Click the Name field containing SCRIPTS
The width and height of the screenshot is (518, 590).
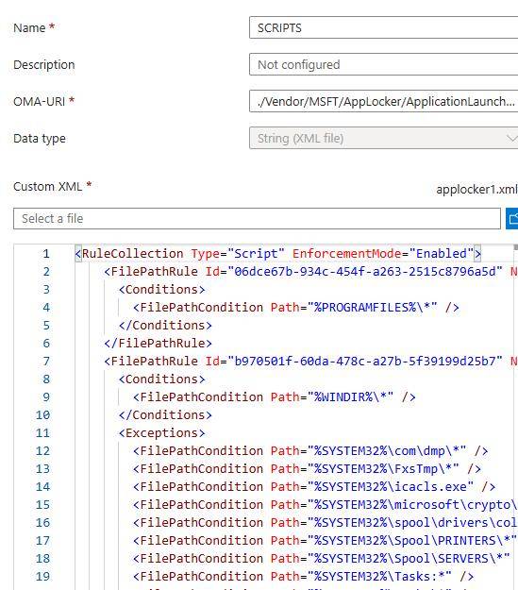coord(383,27)
